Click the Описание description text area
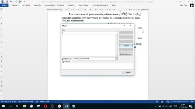The height and width of the screenshot is (109, 195). [x=97, y=66]
